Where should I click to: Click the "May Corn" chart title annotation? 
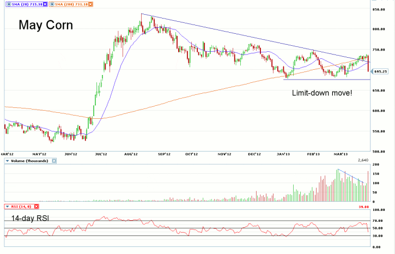pyautogui.click(x=46, y=26)
